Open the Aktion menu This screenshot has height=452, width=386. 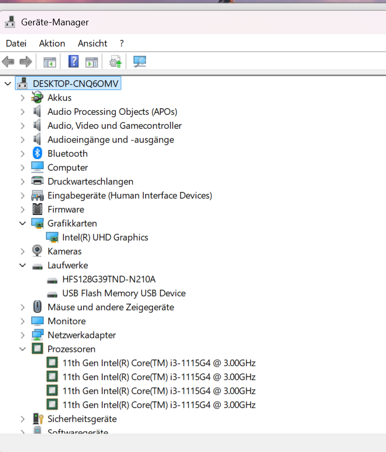(x=52, y=43)
